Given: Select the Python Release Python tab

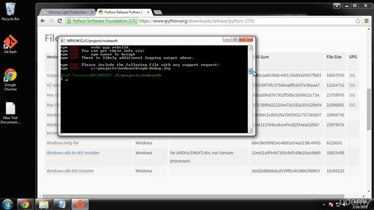Looking at the screenshot, I should (x=123, y=12).
